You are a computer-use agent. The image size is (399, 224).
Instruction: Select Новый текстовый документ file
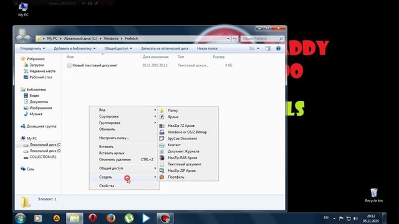(x=95, y=65)
